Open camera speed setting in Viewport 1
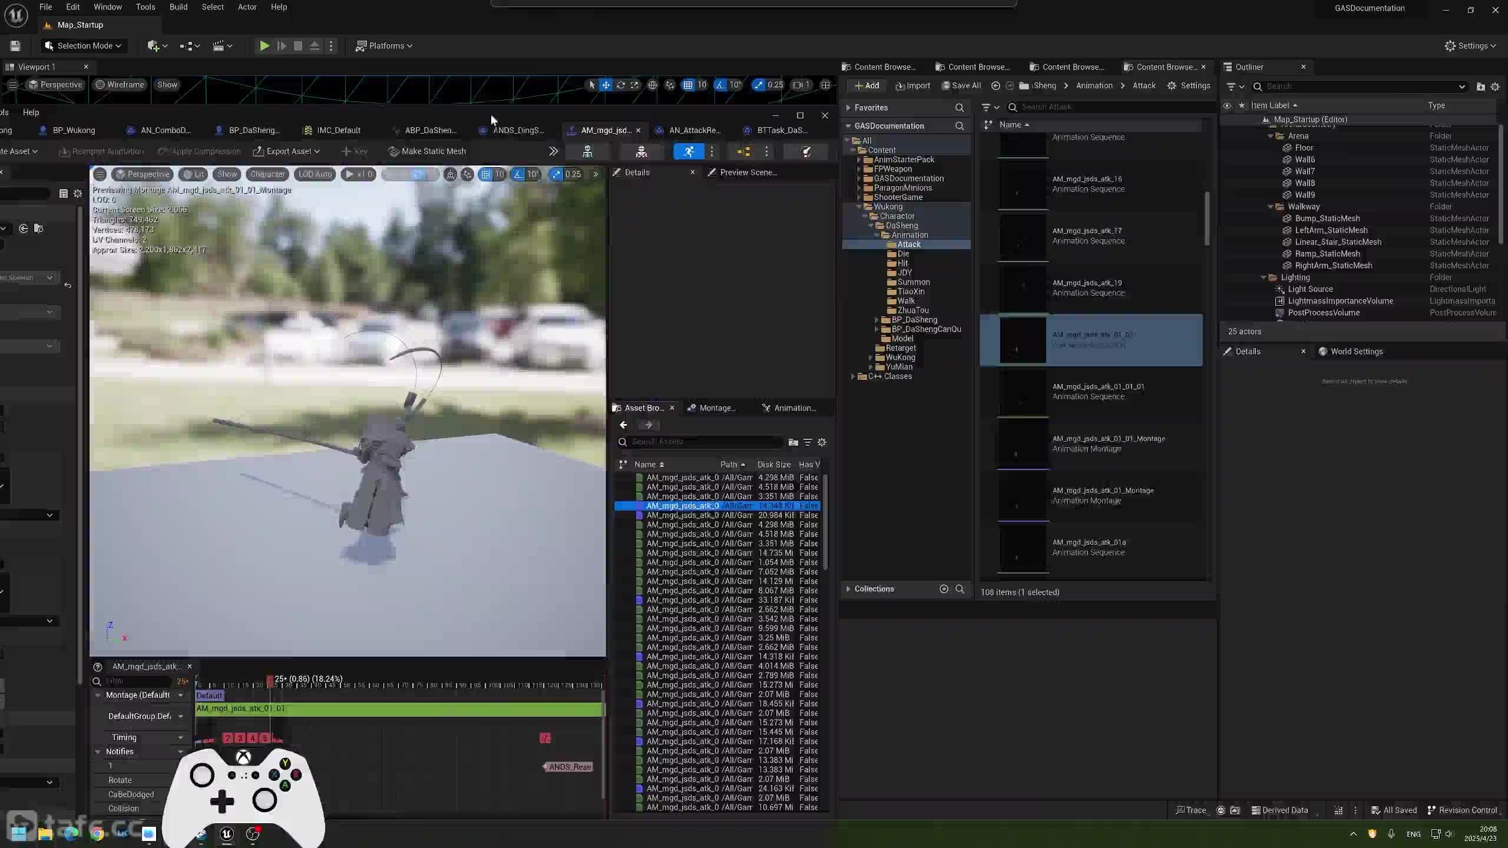 pyautogui.click(x=802, y=85)
